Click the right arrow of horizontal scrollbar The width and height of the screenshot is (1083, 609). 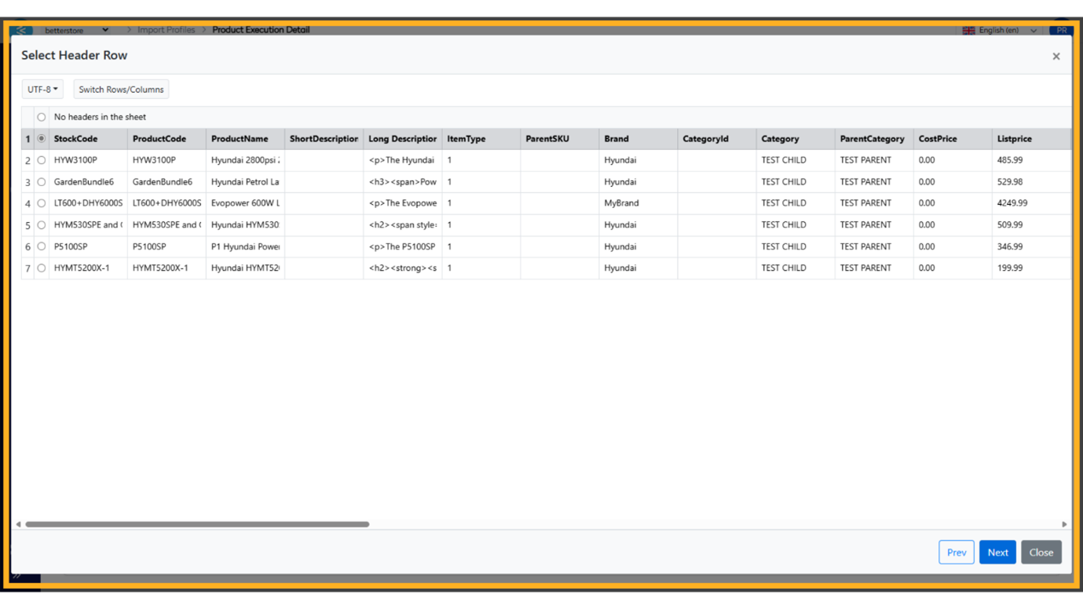(x=1064, y=524)
